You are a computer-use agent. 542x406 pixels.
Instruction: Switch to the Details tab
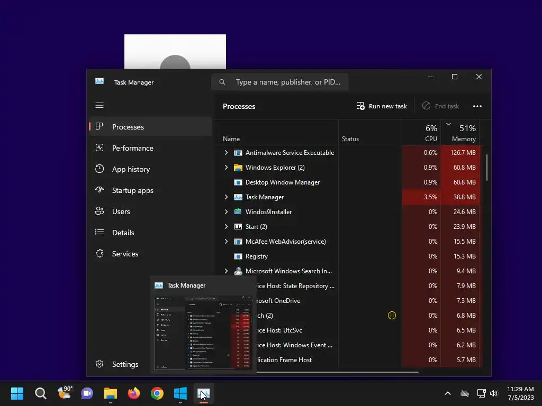pos(150,233)
